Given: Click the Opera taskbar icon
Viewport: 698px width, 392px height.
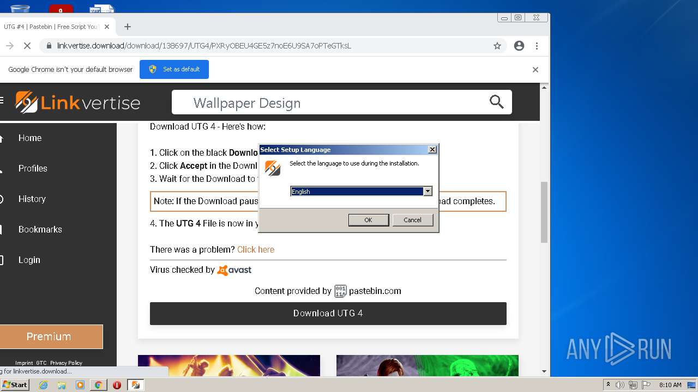Looking at the screenshot, I should (117, 385).
